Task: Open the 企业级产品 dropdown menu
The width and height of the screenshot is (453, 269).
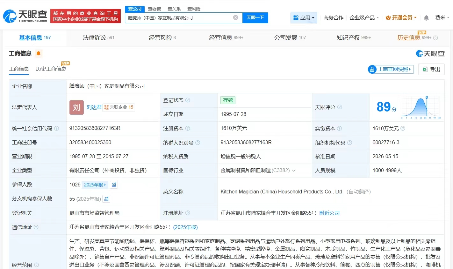Action: point(364,18)
